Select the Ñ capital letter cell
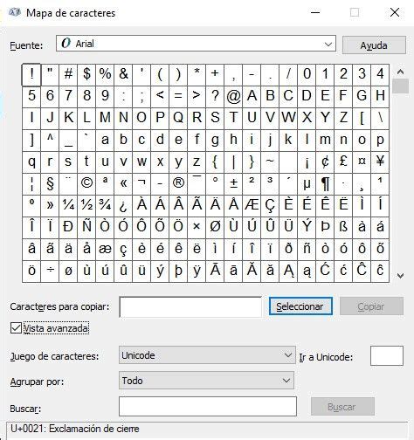414x440 pixels. (86, 227)
